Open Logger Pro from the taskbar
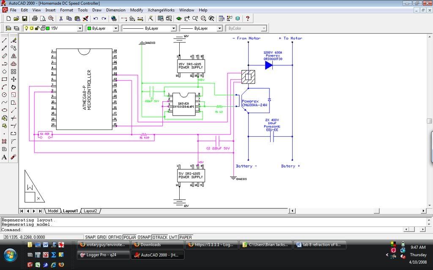Screen dimensions: 433x270 pyautogui.click(x=103, y=255)
